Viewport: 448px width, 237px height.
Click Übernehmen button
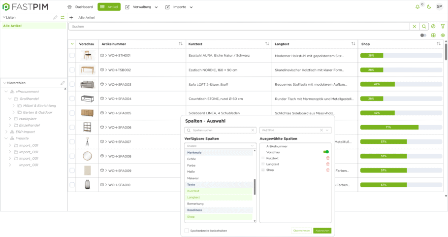point(301,231)
